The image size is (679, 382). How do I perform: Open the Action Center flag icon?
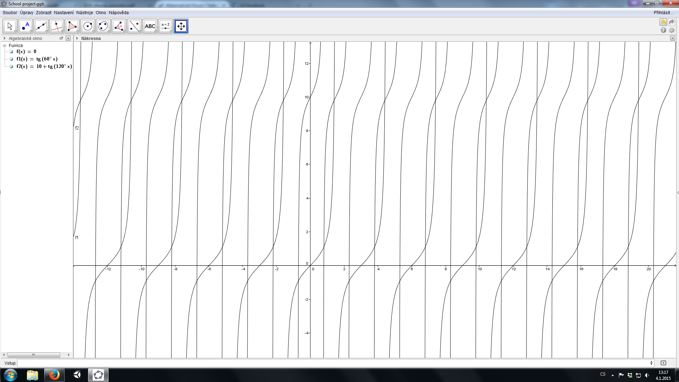pyautogui.click(x=621, y=375)
